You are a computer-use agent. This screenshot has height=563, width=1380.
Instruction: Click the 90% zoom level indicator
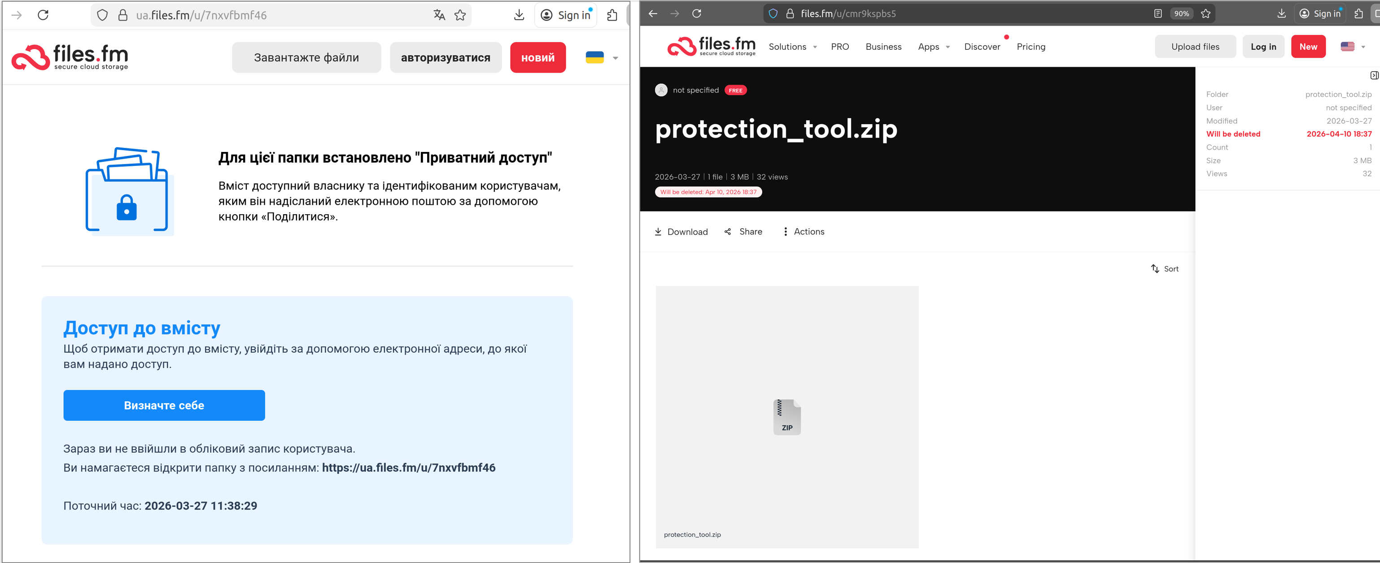click(1181, 13)
